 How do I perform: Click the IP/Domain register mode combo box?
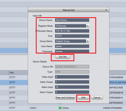pyautogui.click(x=72, y=26)
